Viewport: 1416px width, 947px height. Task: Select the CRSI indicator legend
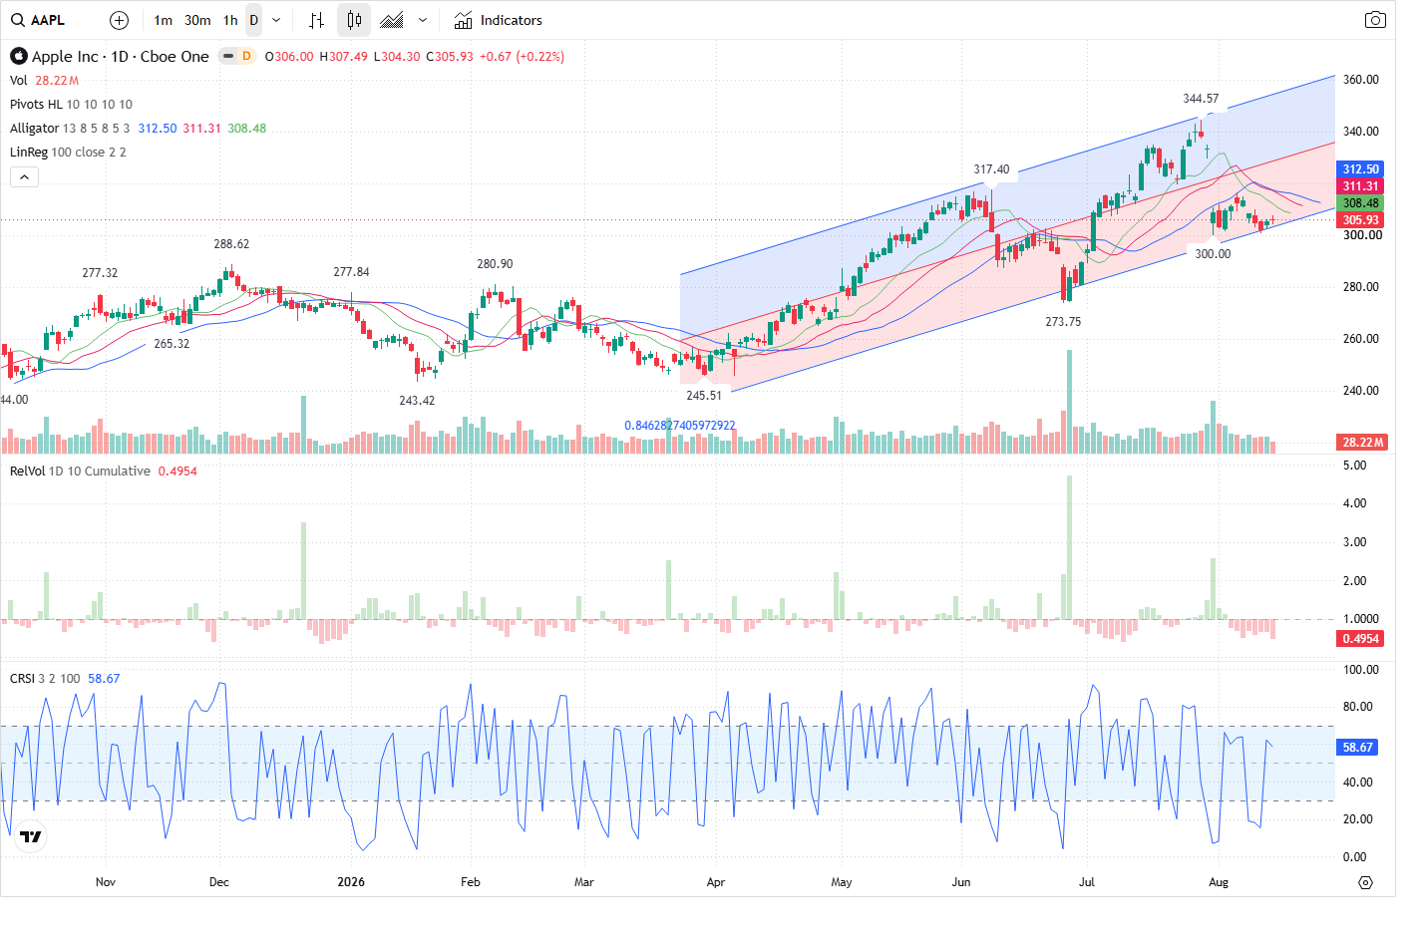pos(22,679)
